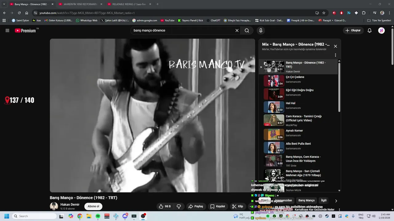Click the Oluştur create button
Screen dimensions: 394x221
click(353, 30)
